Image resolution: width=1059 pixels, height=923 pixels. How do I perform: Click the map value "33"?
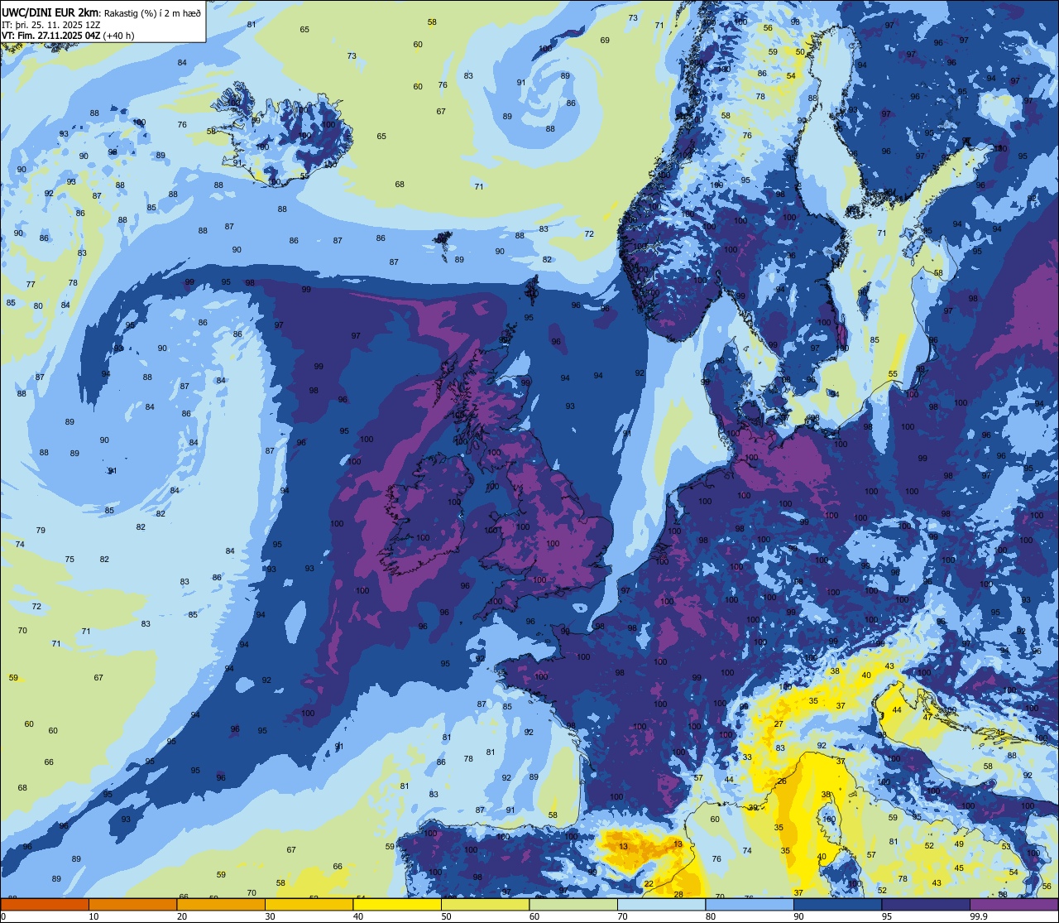[x=747, y=757]
